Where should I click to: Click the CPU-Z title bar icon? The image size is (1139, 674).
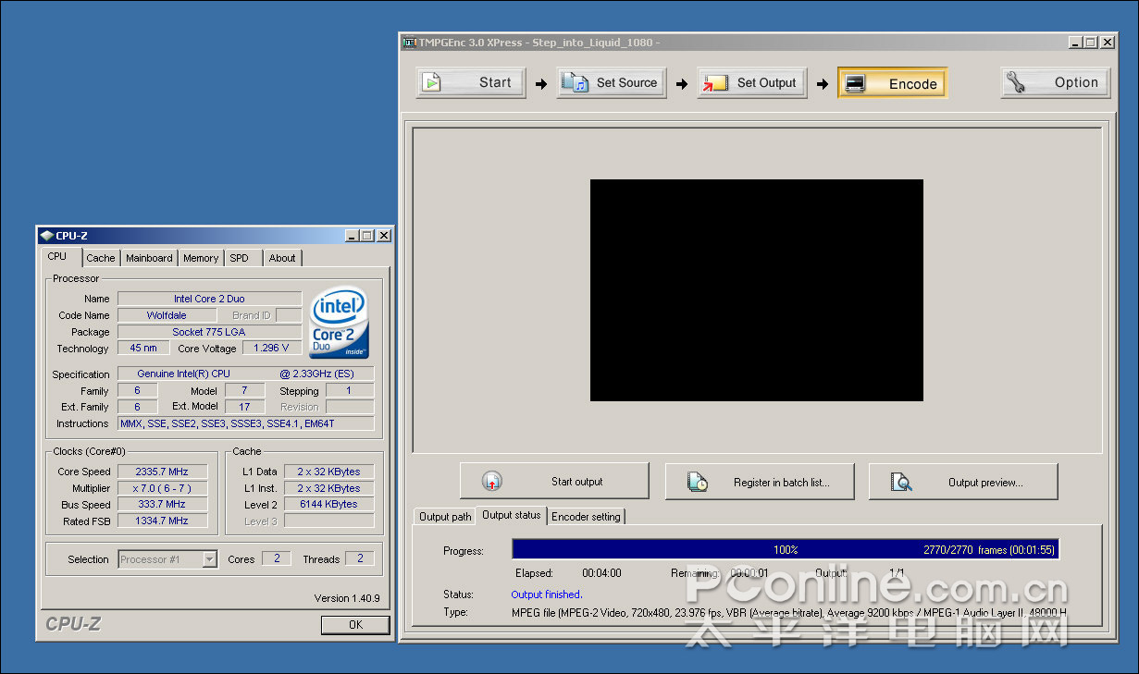pos(47,235)
